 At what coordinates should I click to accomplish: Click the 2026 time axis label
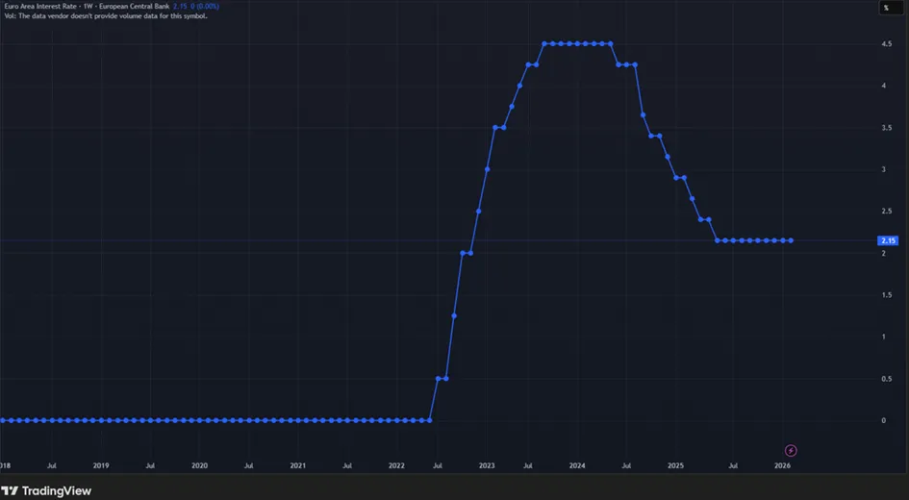tap(783, 465)
